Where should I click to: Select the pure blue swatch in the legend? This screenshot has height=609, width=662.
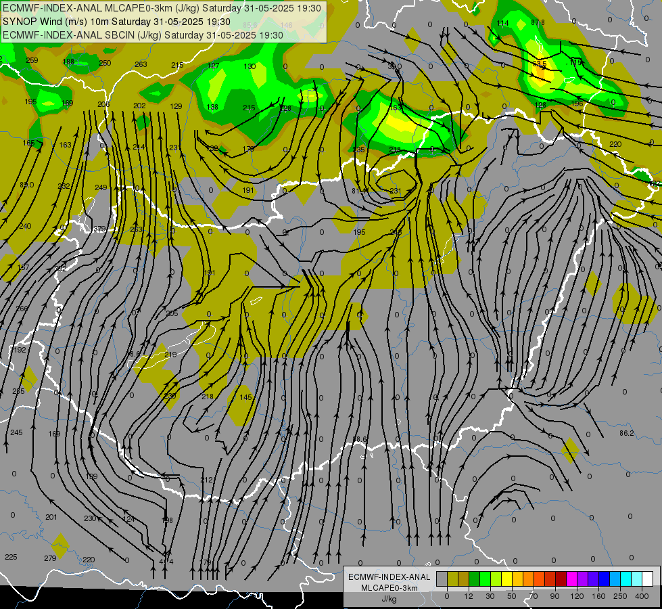[x=604, y=579]
